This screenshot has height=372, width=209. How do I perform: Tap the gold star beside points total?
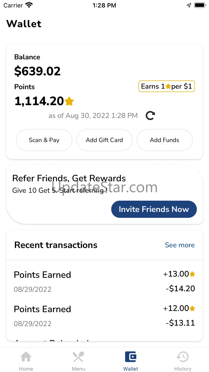coord(69,101)
